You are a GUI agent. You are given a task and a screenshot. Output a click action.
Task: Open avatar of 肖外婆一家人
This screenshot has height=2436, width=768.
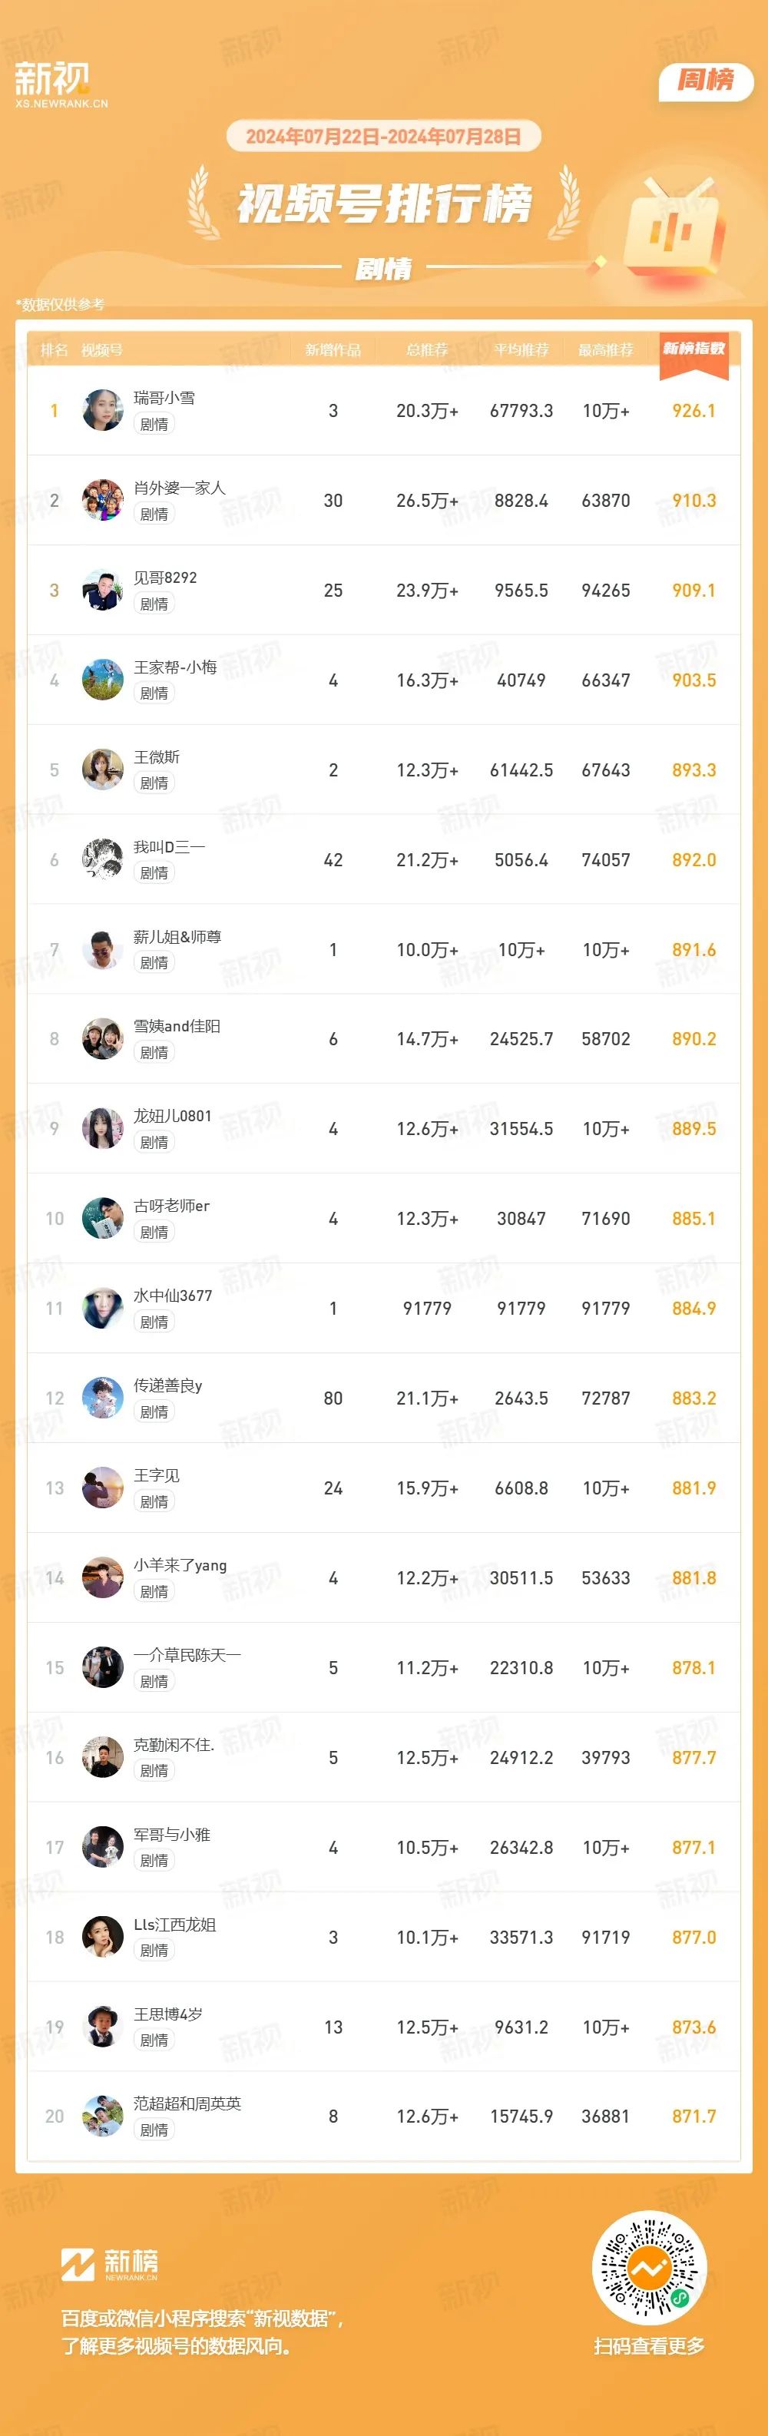pyautogui.click(x=102, y=499)
